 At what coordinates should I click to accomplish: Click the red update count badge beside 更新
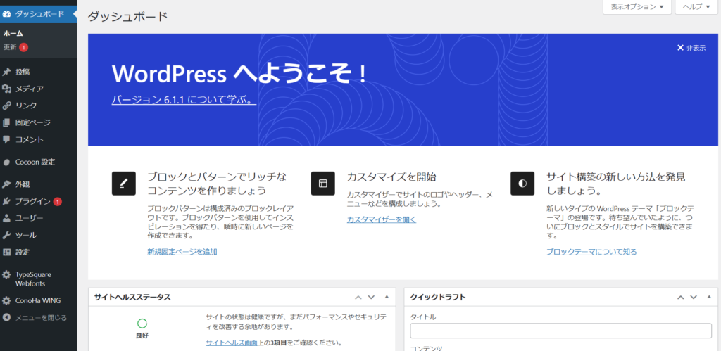click(23, 47)
